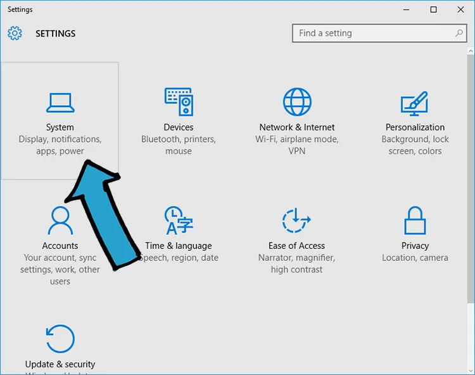Open the Update & security refresh icon
475x375 pixels.
coord(60,339)
